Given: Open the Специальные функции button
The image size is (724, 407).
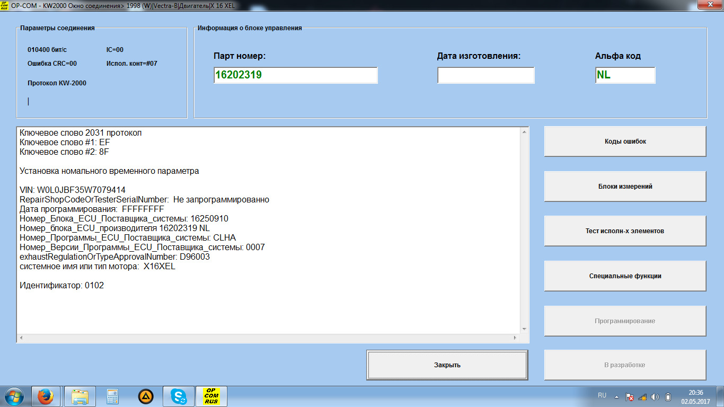Looking at the screenshot, I should 625,276.
